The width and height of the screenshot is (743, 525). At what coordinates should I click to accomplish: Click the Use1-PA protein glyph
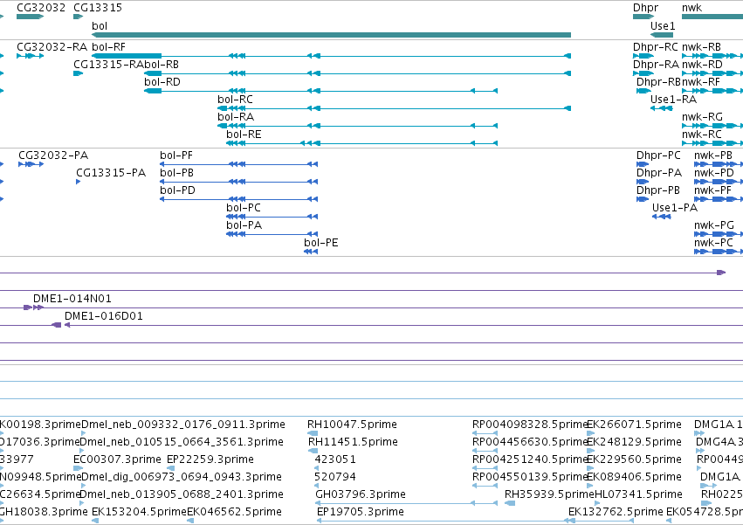662,217
